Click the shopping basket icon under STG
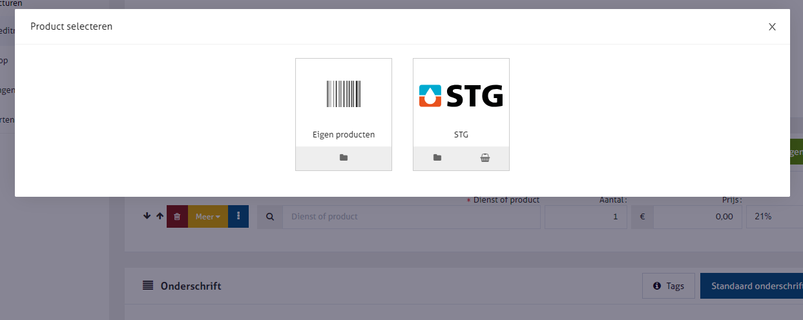Screen dimensions: 803x320 (x=485, y=157)
